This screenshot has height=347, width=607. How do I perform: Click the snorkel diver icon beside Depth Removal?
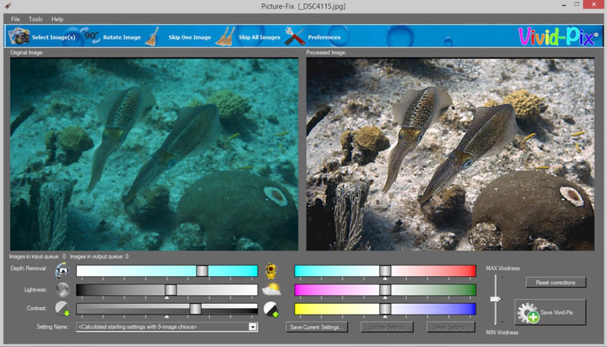62,270
